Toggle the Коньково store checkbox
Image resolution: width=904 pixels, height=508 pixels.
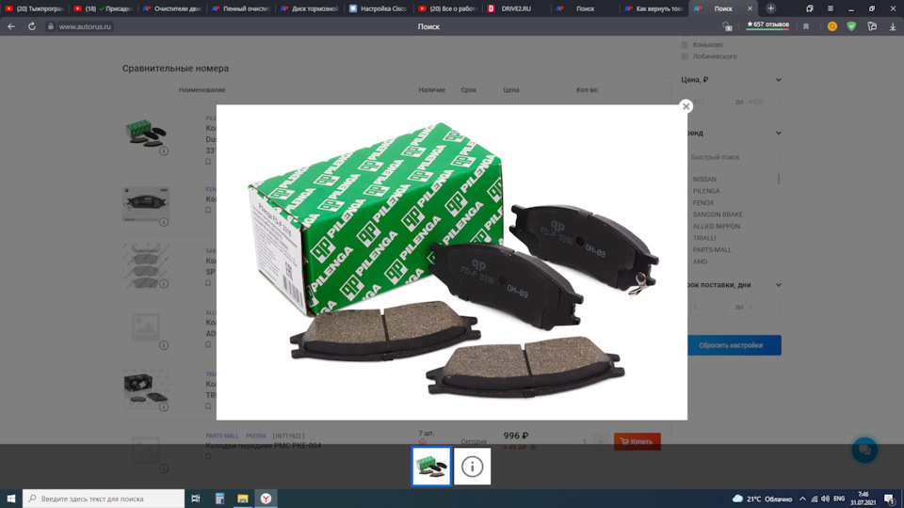[x=685, y=44]
